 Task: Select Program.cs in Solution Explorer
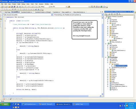(114, 90)
